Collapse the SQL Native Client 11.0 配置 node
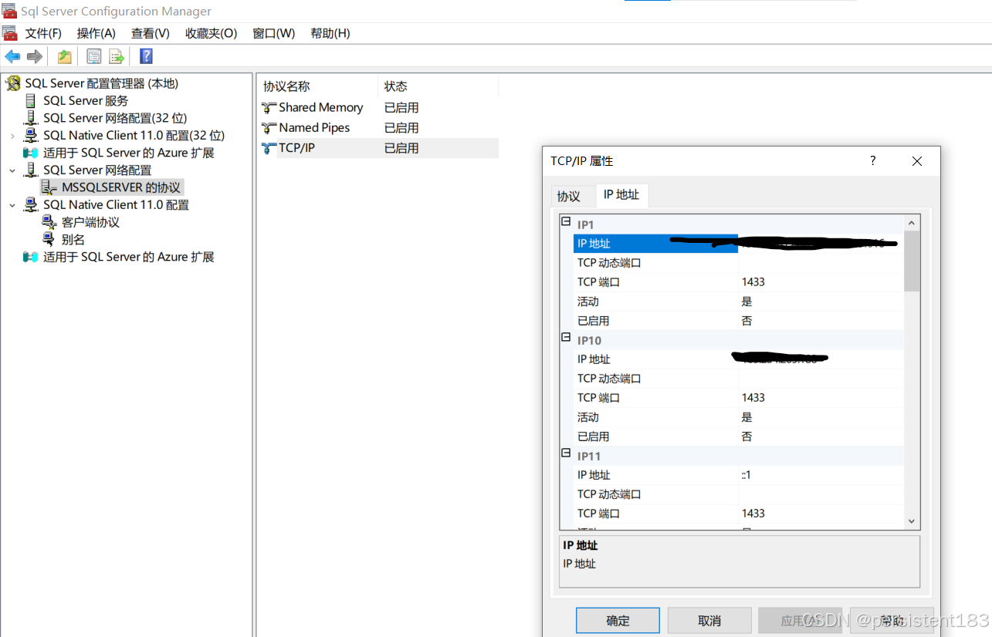This screenshot has height=637, width=992. tap(12, 205)
